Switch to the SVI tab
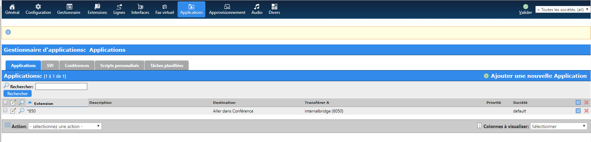The image size is (591, 142). (x=50, y=65)
